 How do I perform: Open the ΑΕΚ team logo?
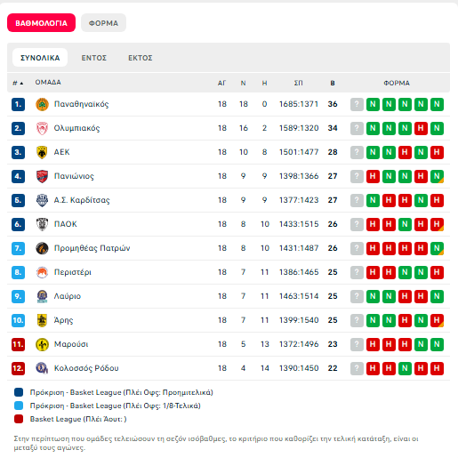pyautogui.click(x=42, y=152)
